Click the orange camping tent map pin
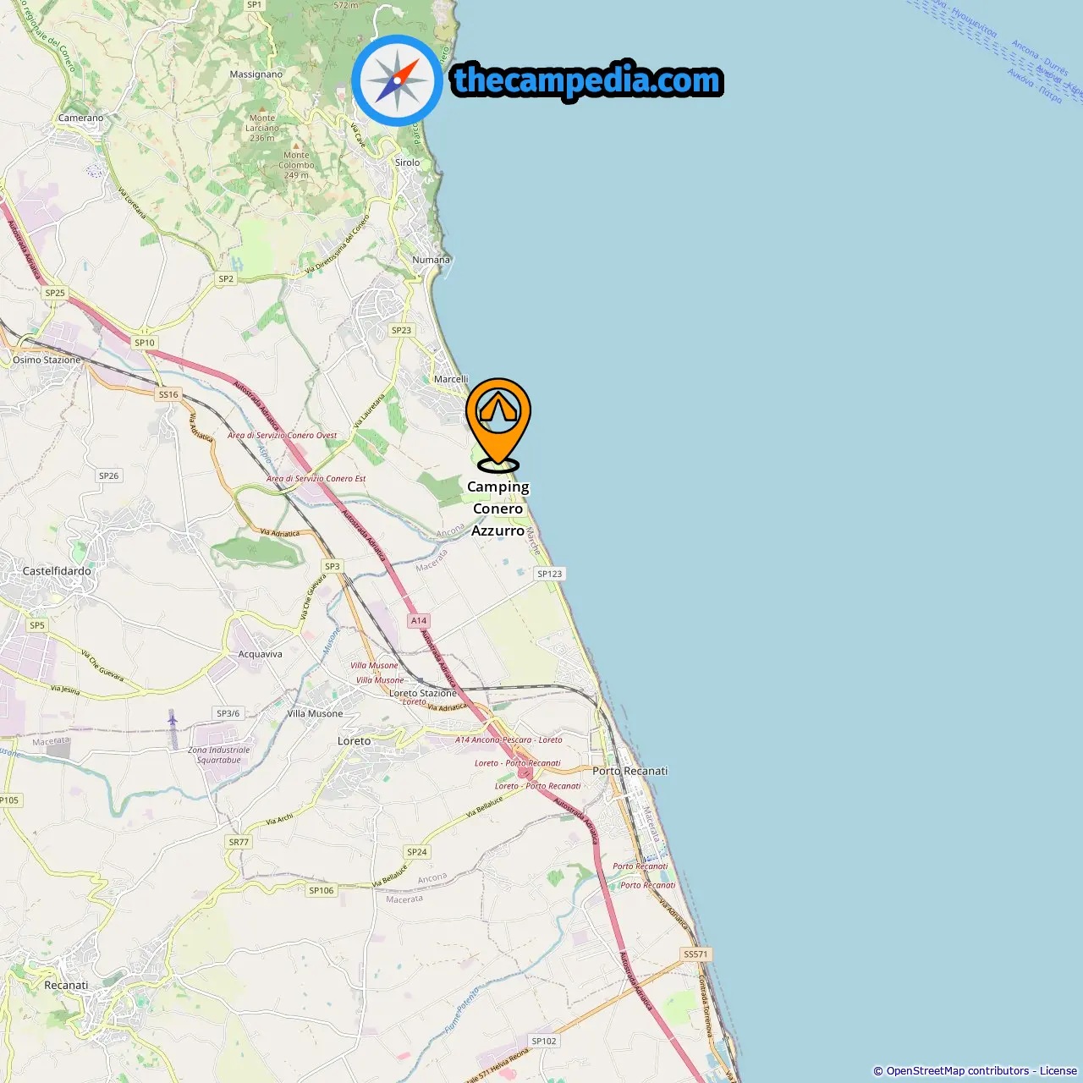 [498, 424]
